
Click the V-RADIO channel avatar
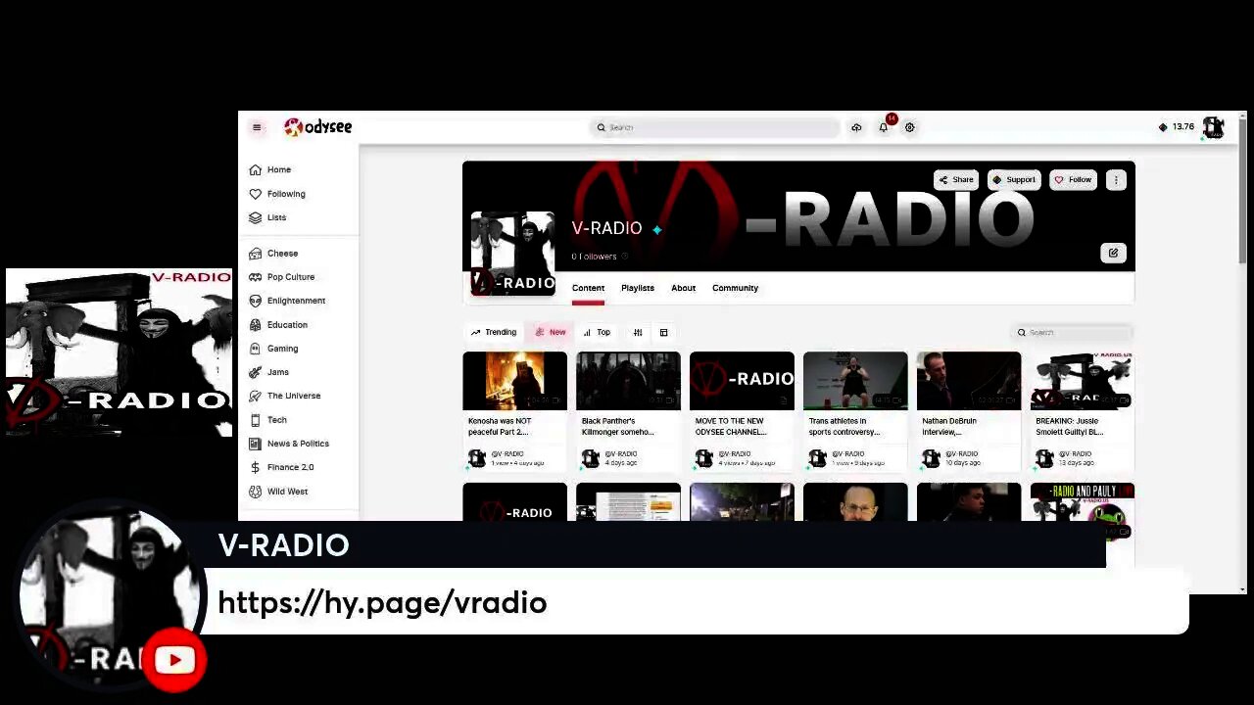point(513,253)
